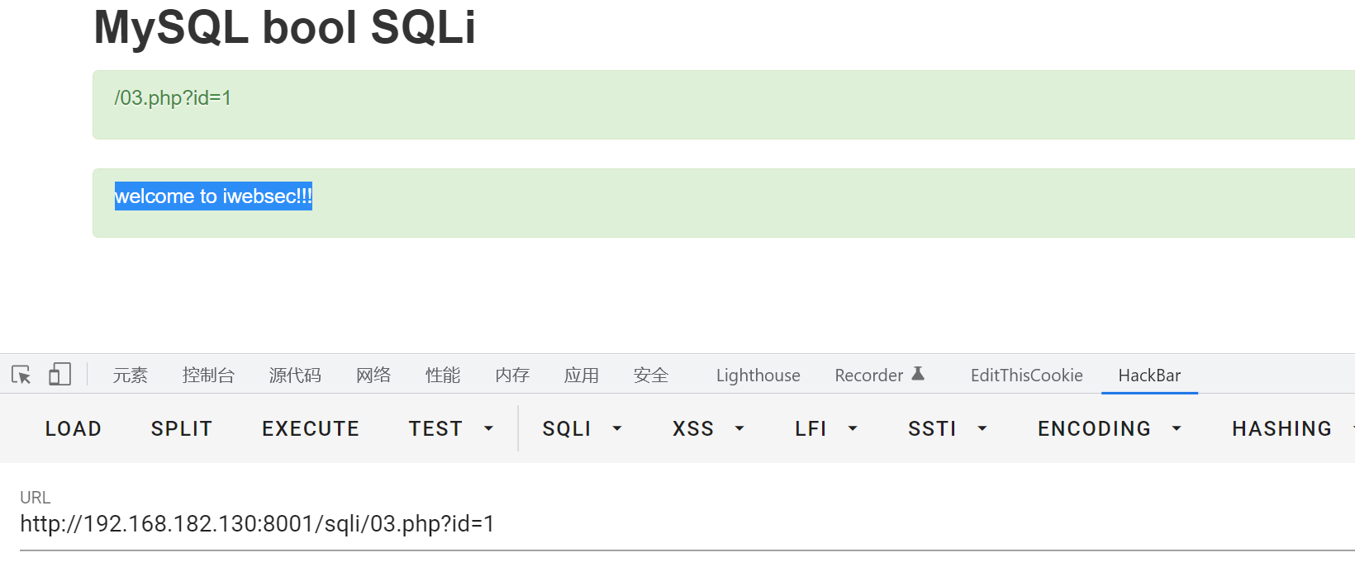The image size is (1355, 567).
Task: Click the EXECUTE button
Action: (310, 428)
